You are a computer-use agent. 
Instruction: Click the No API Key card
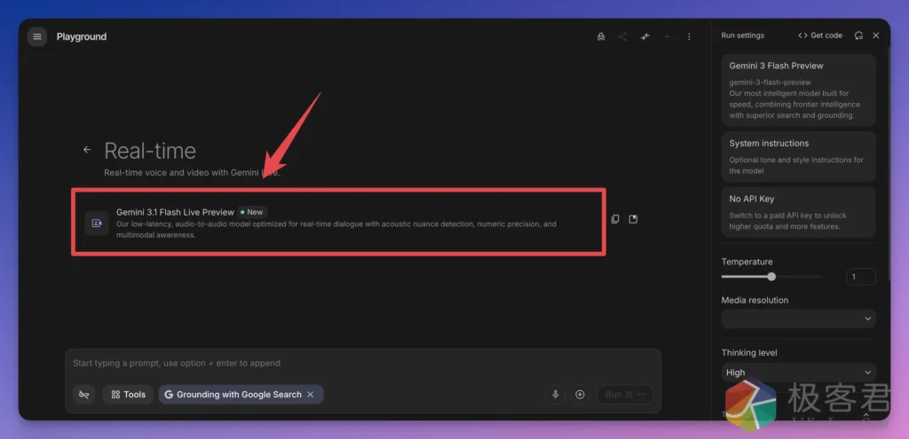(797, 212)
